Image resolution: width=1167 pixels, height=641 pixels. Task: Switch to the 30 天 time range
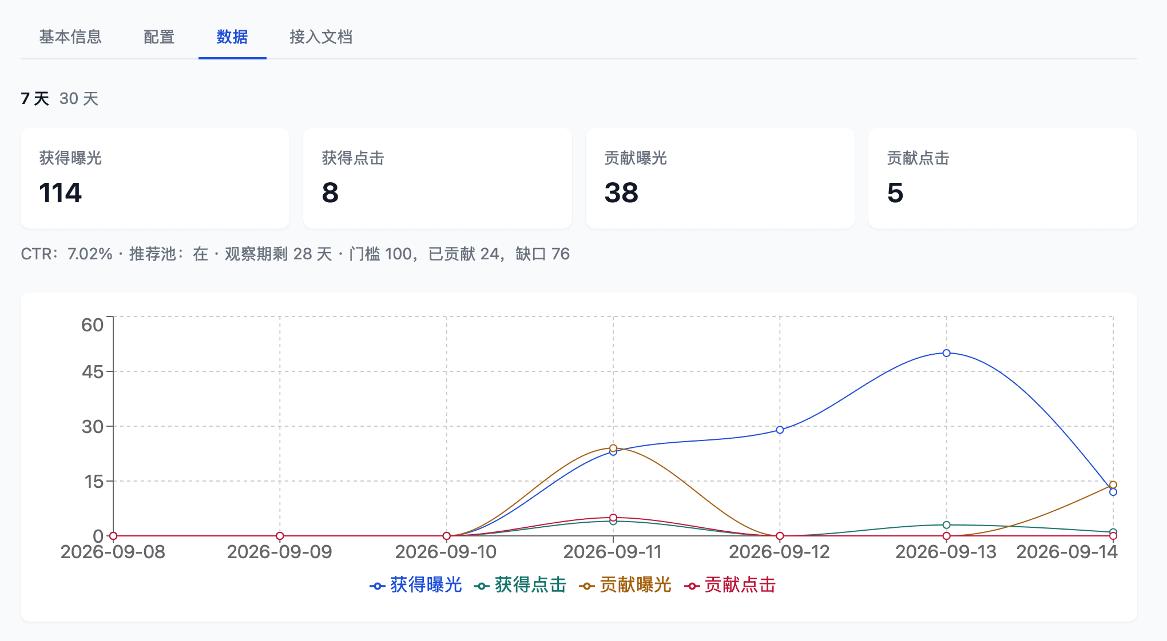coord(79,98)
